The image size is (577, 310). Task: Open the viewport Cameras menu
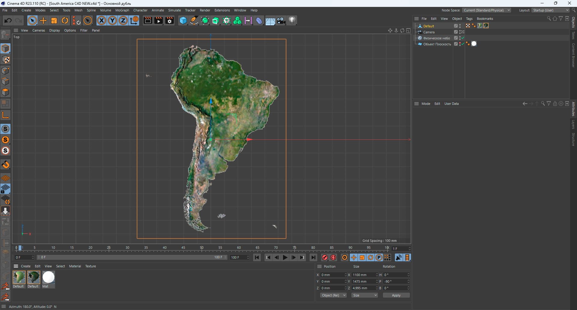[x=38, y=30]
